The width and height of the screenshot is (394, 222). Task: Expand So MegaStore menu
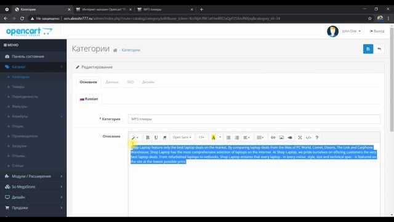click(33, 187)
